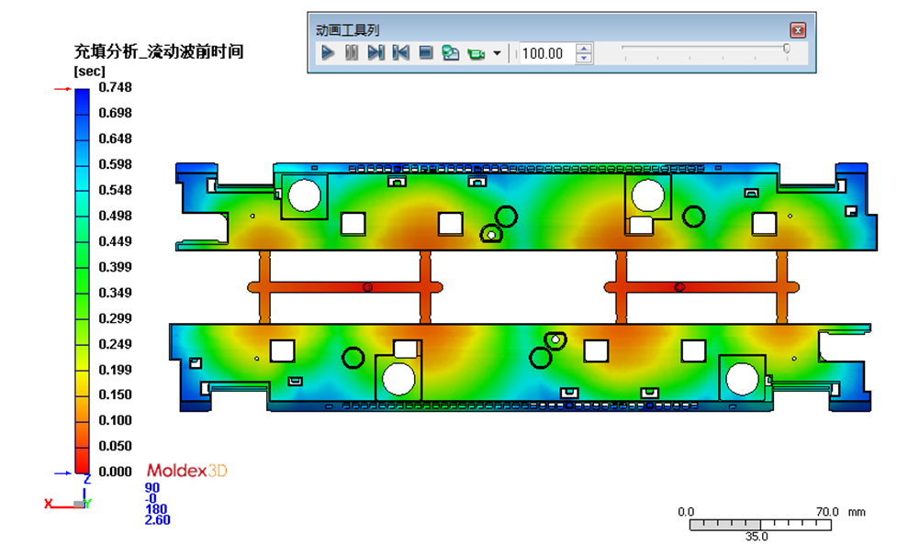Click the animation progress slider handle
This screenshot has width=908, height=556.
pos(787,49)
